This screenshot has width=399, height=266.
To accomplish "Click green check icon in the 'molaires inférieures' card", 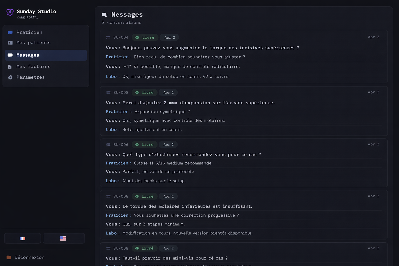I will [137, 196].
